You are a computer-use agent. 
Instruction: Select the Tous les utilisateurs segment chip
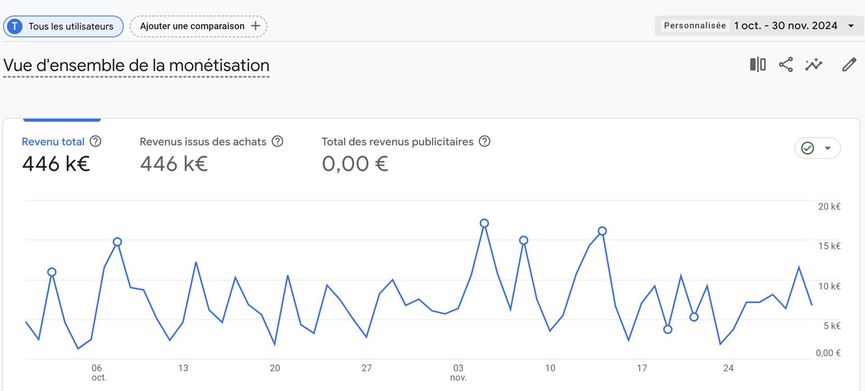click(63, 26)
